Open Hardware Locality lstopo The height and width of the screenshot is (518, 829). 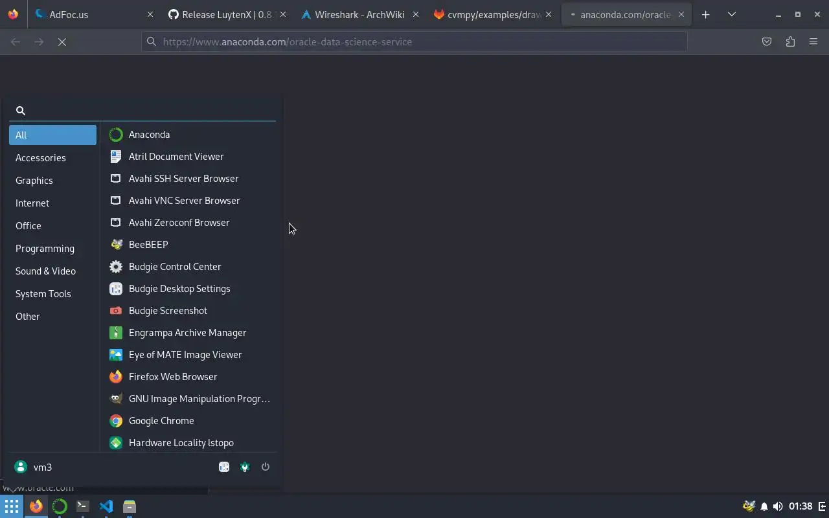pos(188,443)
